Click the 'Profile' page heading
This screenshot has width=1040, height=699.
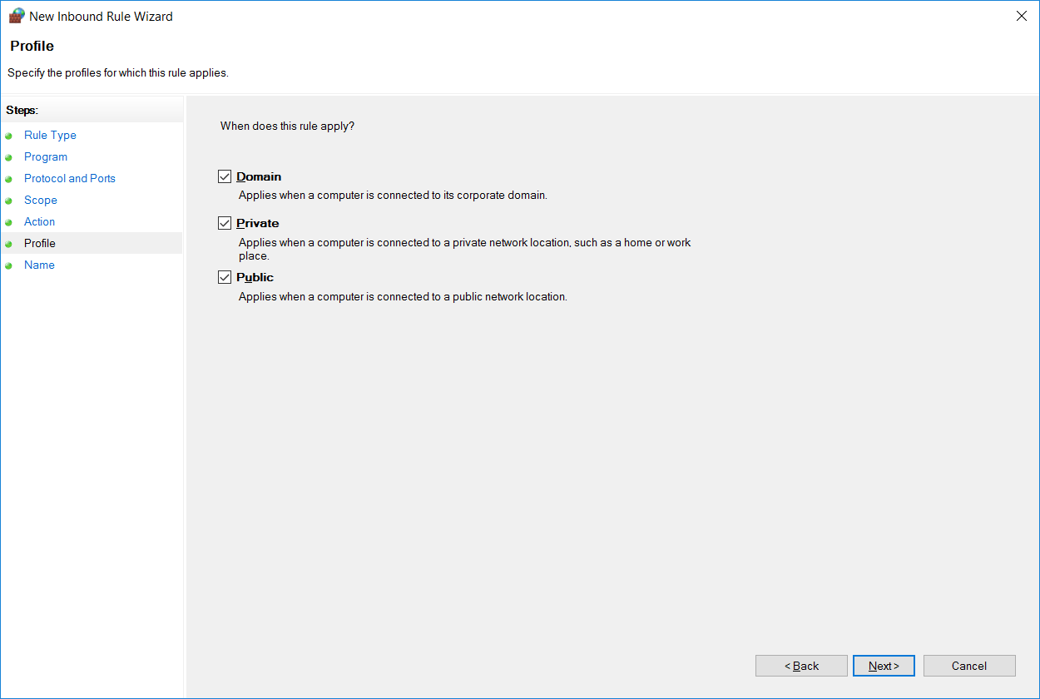coord(32,46)
